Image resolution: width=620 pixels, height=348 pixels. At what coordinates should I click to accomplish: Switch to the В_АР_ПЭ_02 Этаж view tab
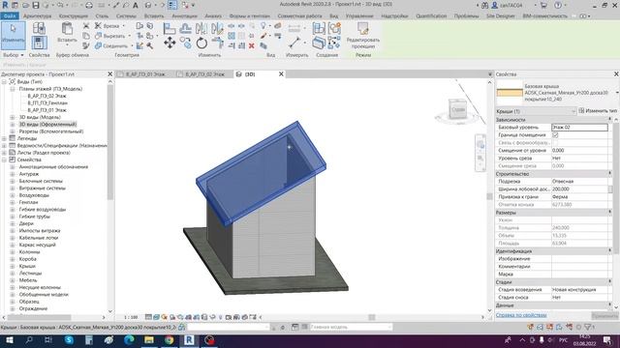204,74
